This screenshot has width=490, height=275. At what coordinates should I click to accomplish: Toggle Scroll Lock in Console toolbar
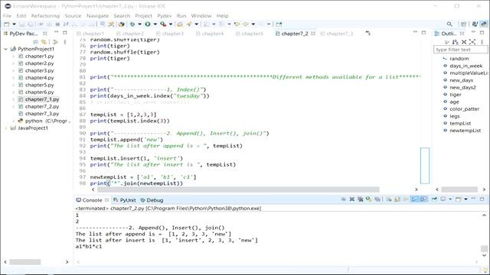click(397, 199)
